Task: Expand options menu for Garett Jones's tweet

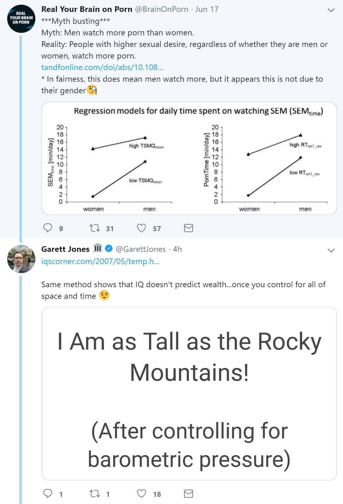Action: [331, 250]
